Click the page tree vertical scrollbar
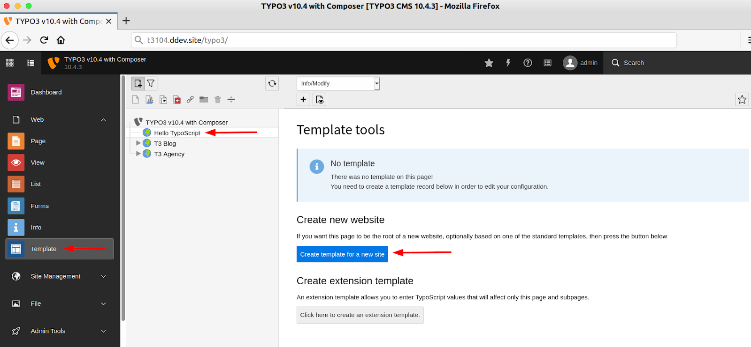The height and width of the screenshot is (347, 751). pyautogui.click(x=123, y=198)
